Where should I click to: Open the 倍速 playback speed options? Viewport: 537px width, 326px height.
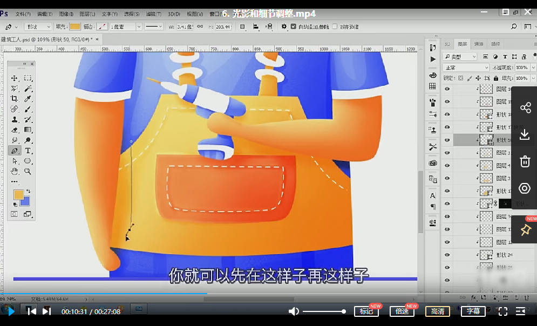coord(402,311)
